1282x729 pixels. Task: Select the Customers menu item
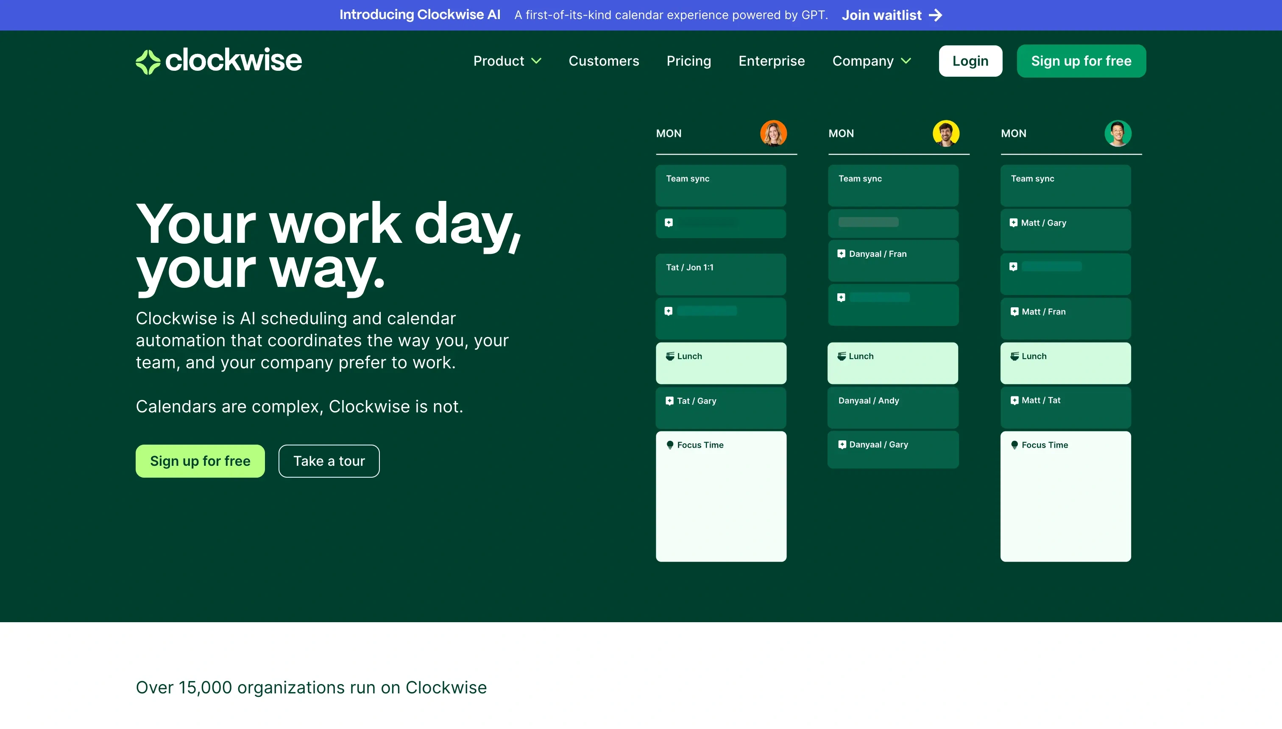click(603, 61)
